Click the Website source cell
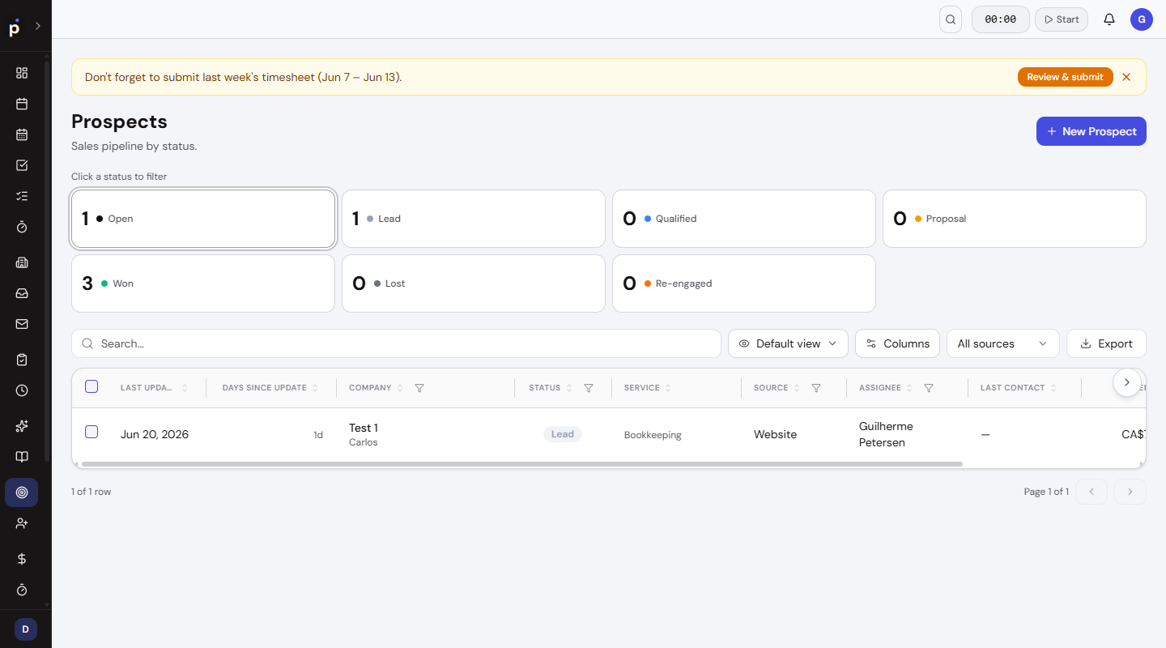The width and height of the screenshot is (1166, 648). point(775,434)
